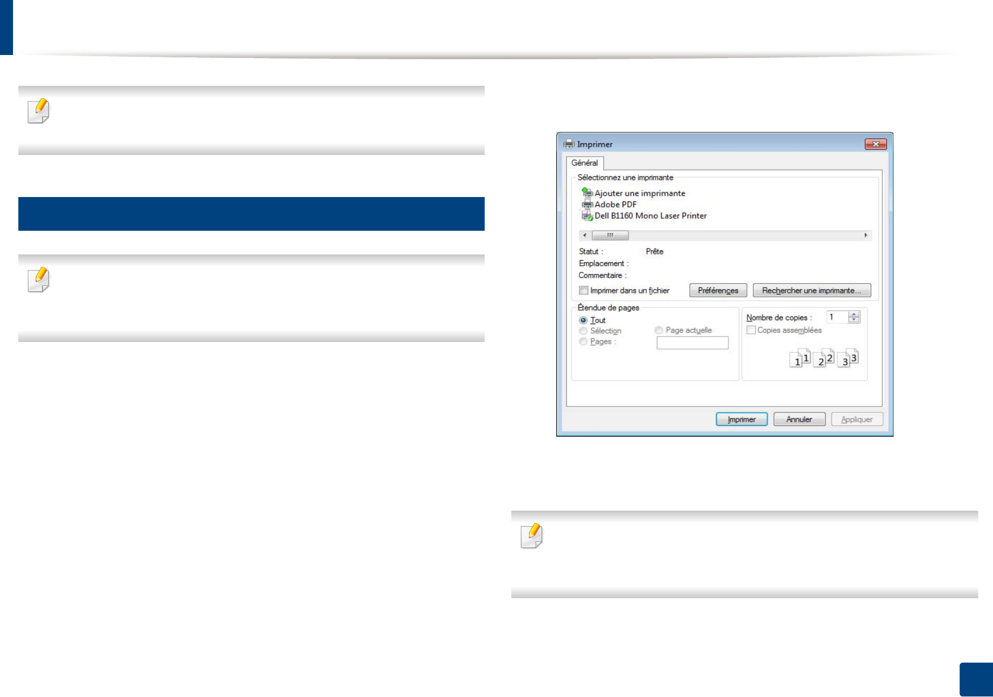Click the Commentaire label
The image size is (993, 697).
click(602, 275)
